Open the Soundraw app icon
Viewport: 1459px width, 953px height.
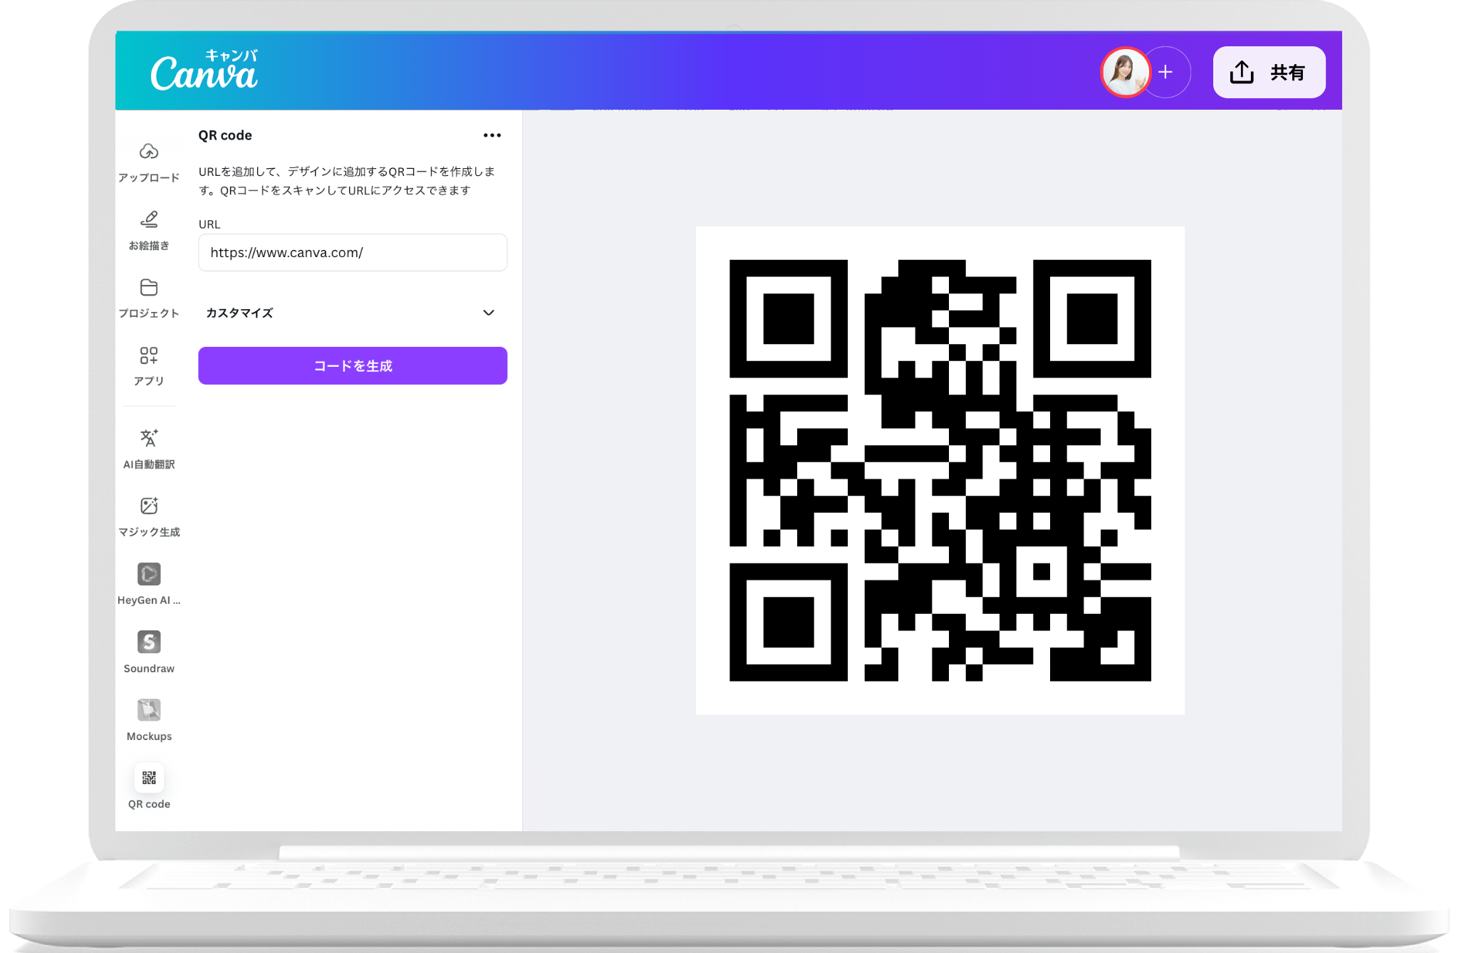149,642
